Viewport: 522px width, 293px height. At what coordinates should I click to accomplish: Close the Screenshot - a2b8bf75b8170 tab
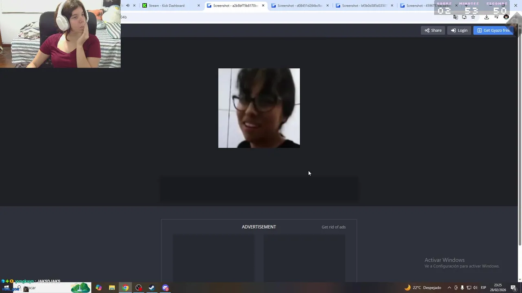pos(263,6)
